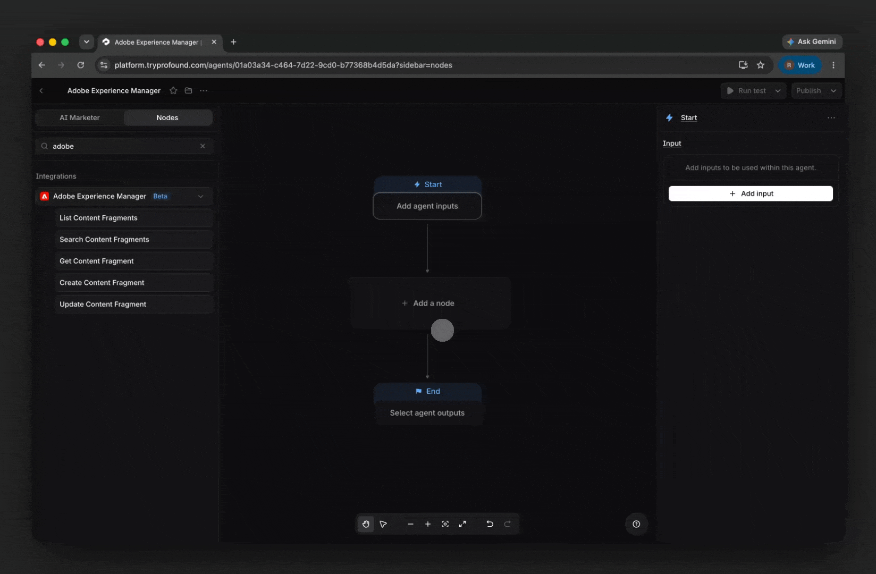The width and height of the screenshot is (876, 574).
Task: Click the browser back arrow
Action: tap(42, 65)
